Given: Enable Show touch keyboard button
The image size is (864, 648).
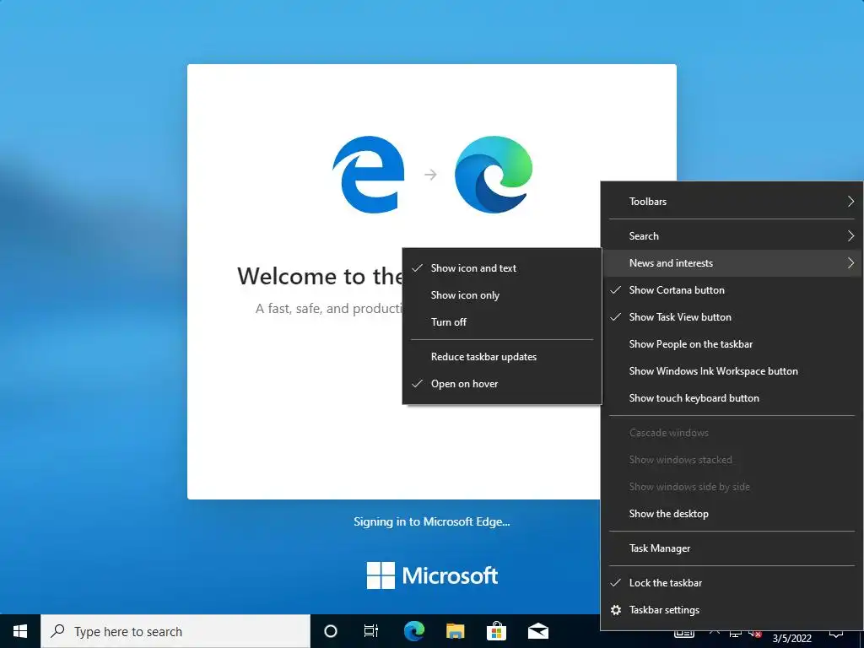Looking at the screenshot, I should coord(732,398).
